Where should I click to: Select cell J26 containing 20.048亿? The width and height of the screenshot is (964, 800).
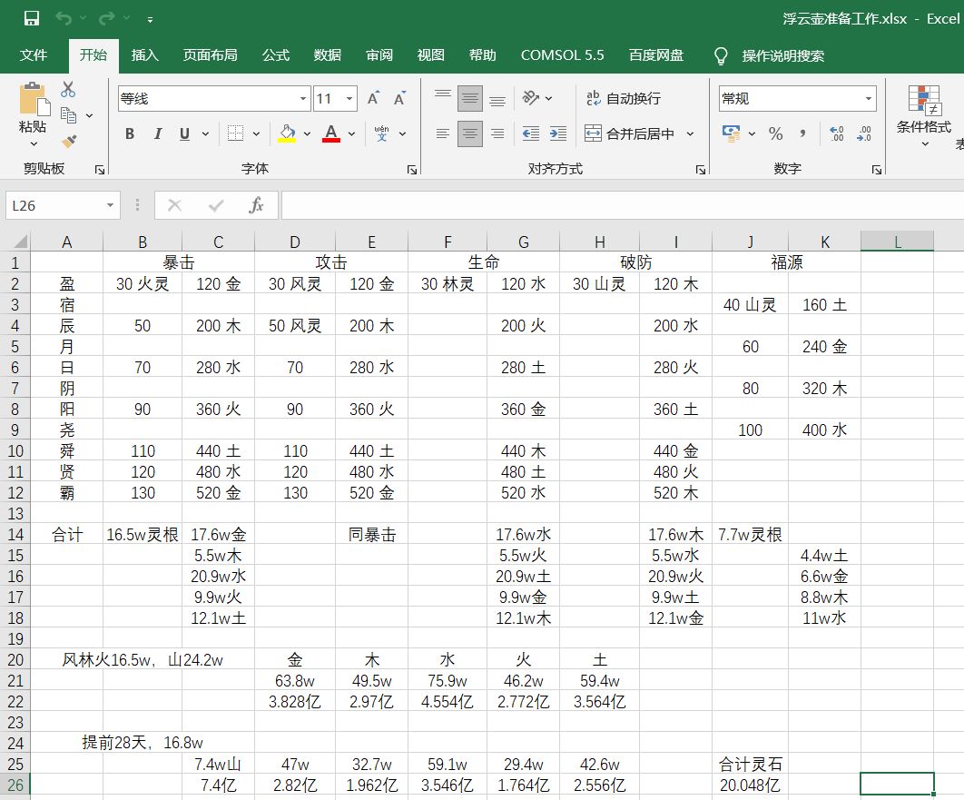[750, 785]
